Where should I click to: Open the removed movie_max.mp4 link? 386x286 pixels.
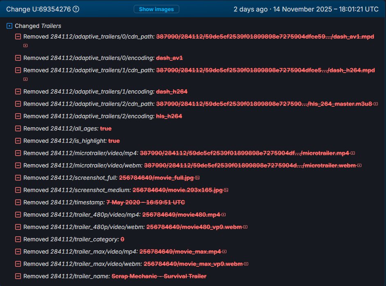click(180, 252)
